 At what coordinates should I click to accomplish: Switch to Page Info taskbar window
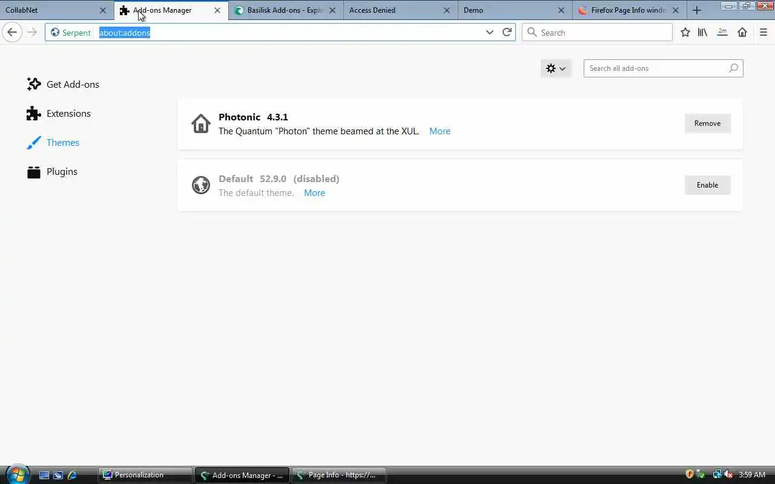click(339, 475)
